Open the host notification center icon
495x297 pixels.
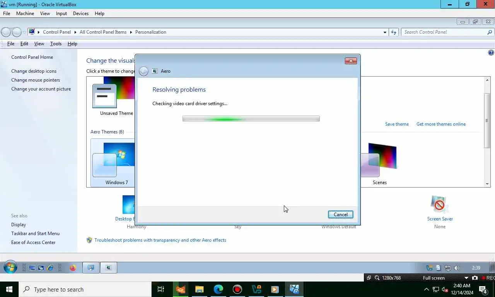tap(483, 289)
